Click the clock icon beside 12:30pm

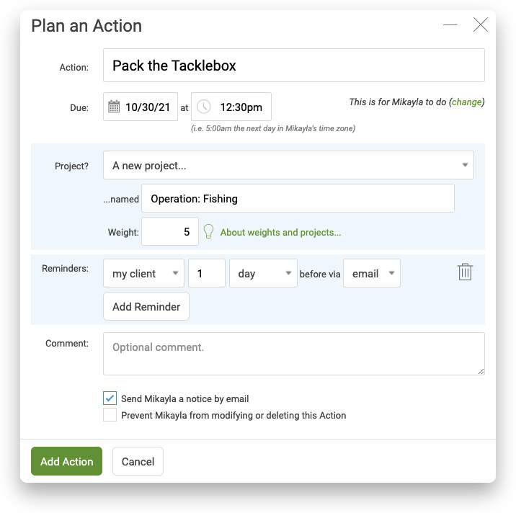[x=204, y=107]
